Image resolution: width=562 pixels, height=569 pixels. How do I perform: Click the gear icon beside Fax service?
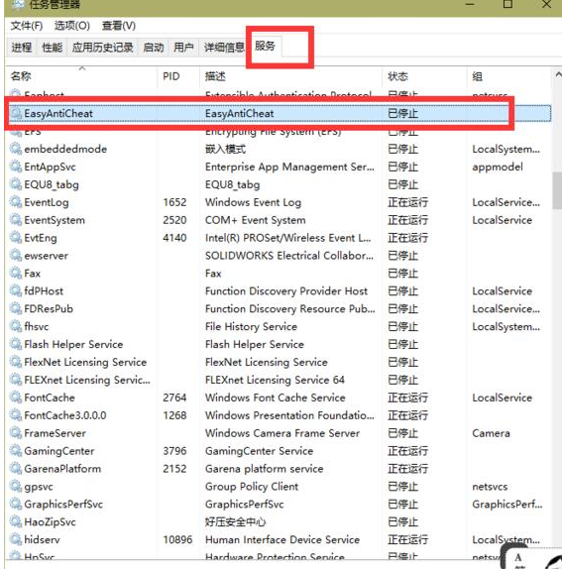[x=16, y=274]
